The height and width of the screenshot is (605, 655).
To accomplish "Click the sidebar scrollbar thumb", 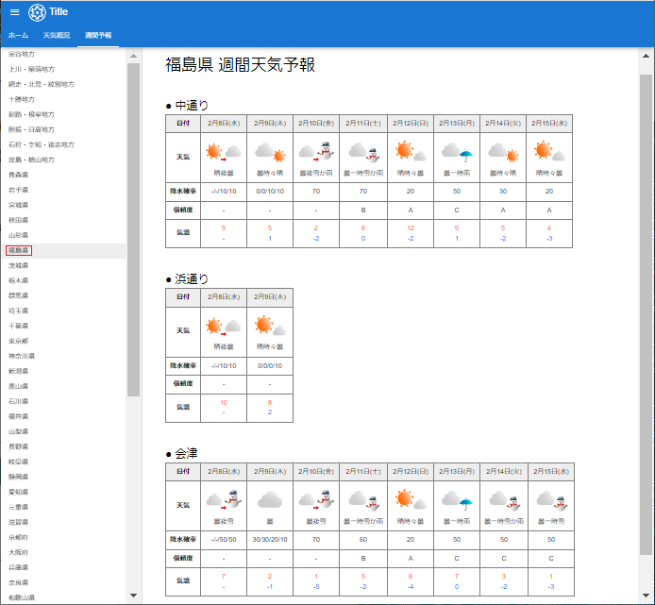I will (133, 229).
